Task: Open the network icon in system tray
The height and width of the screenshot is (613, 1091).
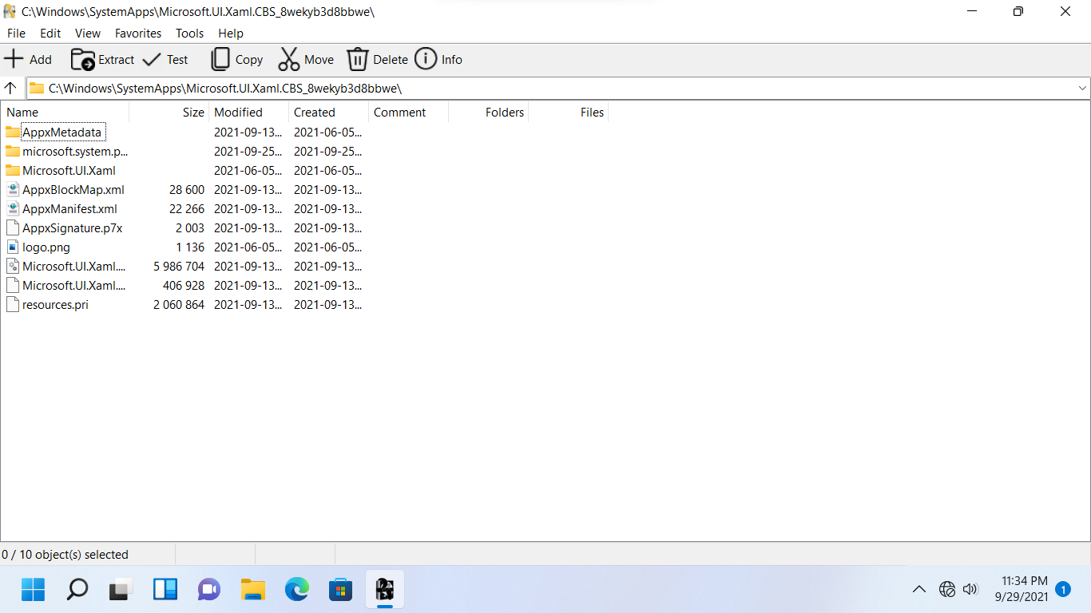Action: click(947, 589)
